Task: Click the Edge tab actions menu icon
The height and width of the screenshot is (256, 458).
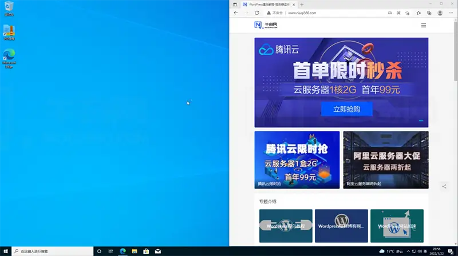Action: (235, 5)
